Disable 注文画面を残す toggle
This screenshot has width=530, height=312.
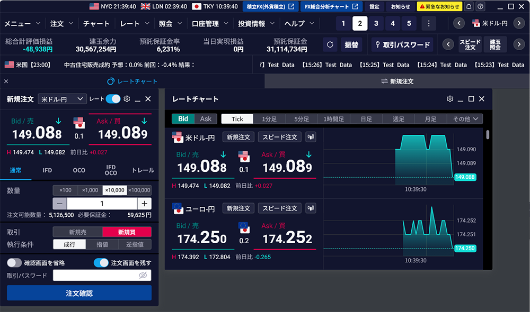101,263
